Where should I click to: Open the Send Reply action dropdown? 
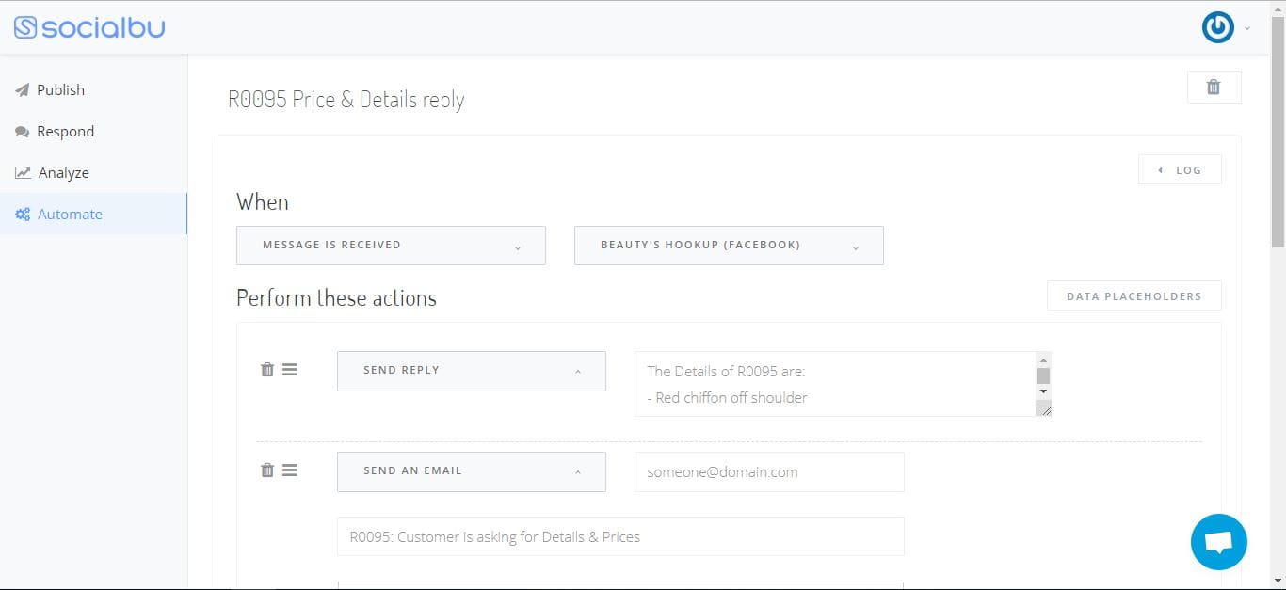pyautogui.click(x=471, y=371)
